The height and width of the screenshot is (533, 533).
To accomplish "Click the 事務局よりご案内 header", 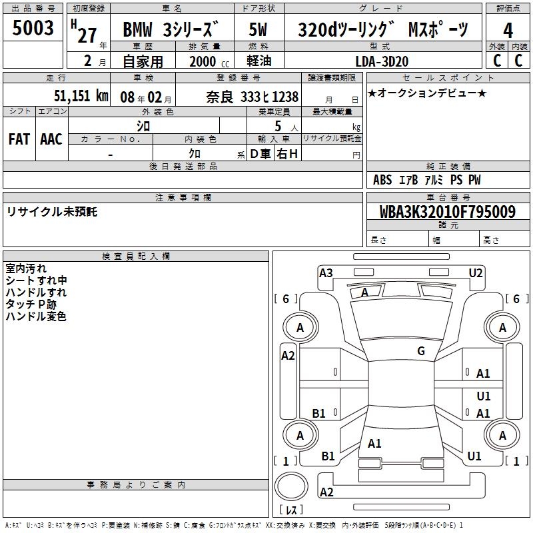I will (136, 485).
